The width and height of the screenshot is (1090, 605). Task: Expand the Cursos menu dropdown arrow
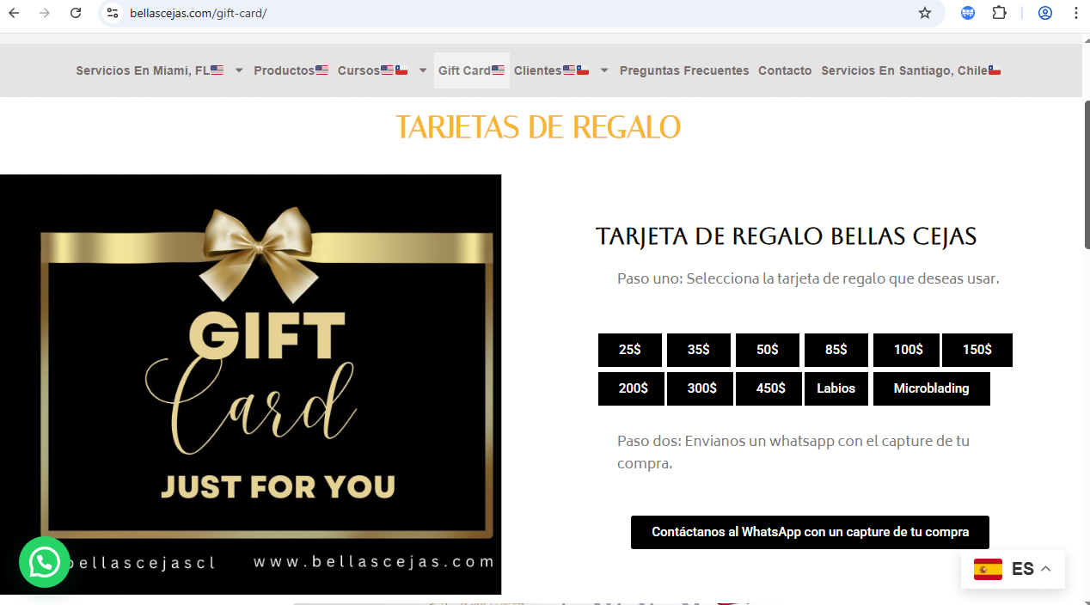(423, 70)
